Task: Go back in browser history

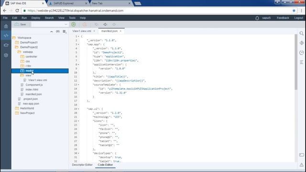Action: pos(5,11)
